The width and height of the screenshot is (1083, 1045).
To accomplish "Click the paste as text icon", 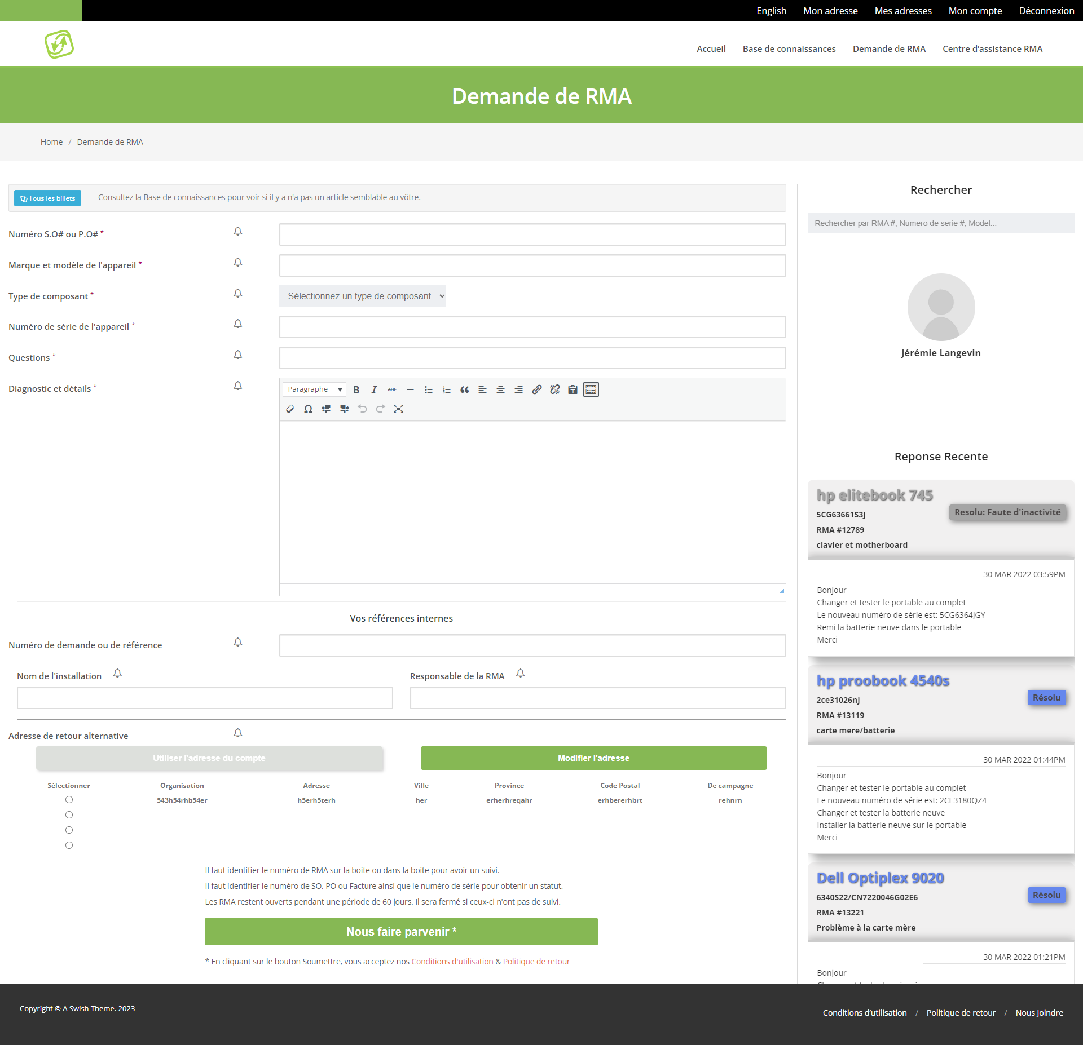I will pos(573,389).
